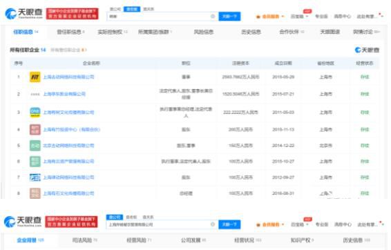Open the red promotional banner in the upper header
The height and width of the screenshot is (250, 391).
tap(73, 14)
